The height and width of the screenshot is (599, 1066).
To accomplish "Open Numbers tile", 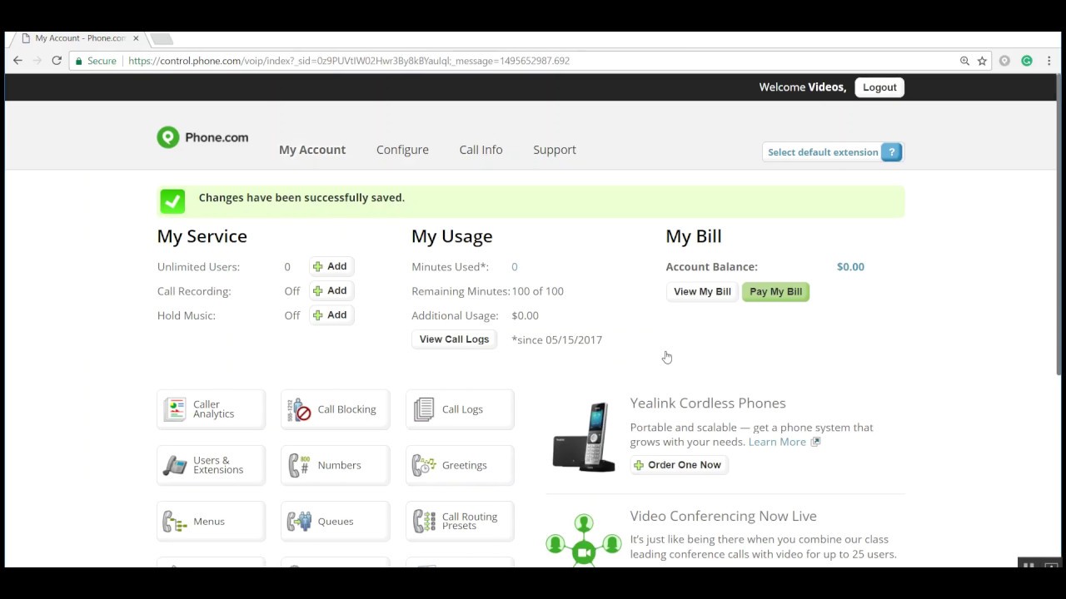I will click(x=336, y=465).
